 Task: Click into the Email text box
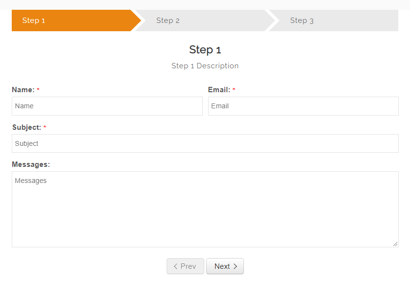pyautogui.click(x=303, y=106)
